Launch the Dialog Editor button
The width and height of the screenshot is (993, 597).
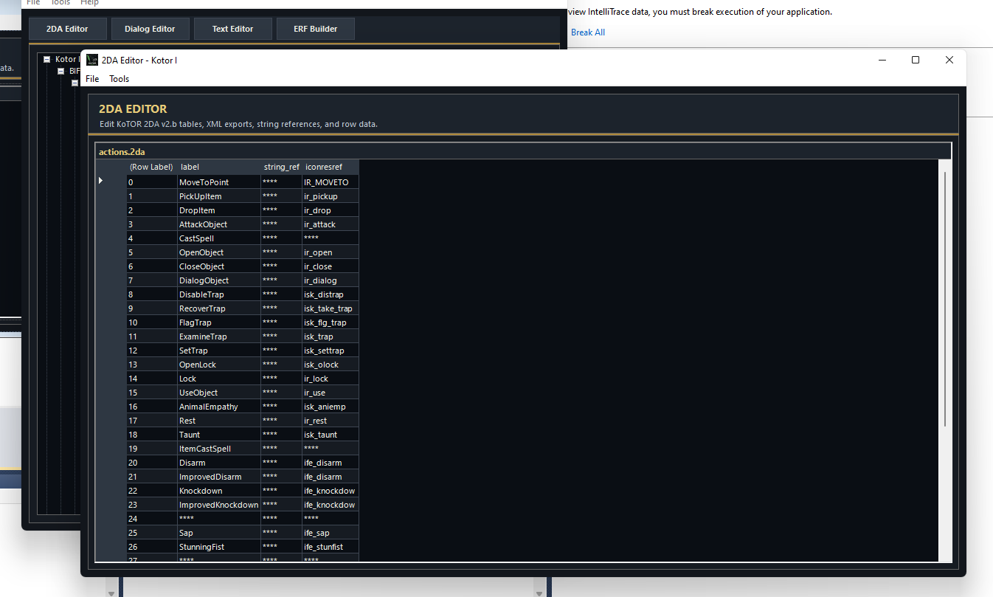click(150, 29)
